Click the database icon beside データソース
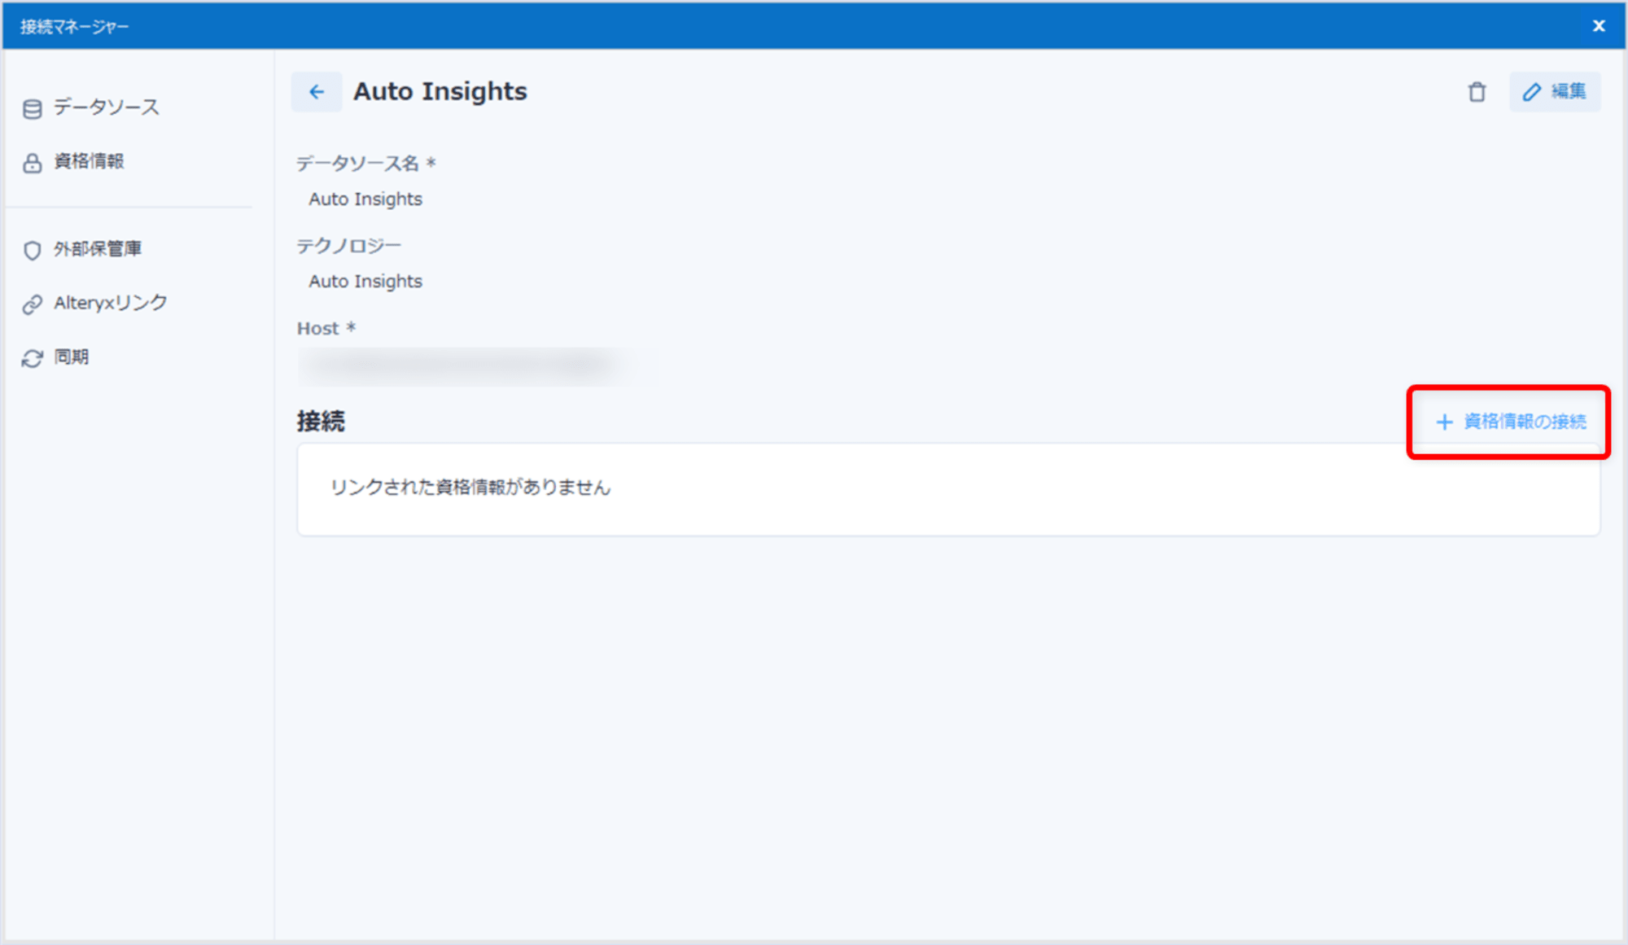Viewport: 1628px width, 945px height. 32,109
